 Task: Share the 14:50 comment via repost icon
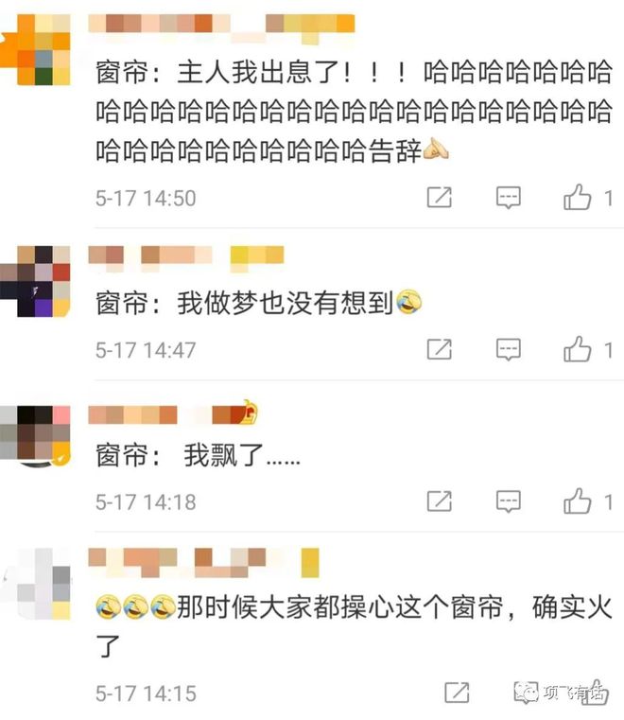pyautogui.click(x=439, y=198)
